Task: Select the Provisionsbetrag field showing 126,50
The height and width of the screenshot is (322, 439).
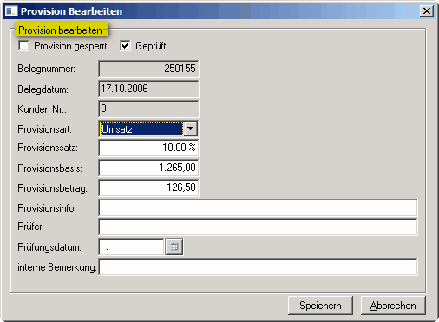Action: [x=148, y=187]
